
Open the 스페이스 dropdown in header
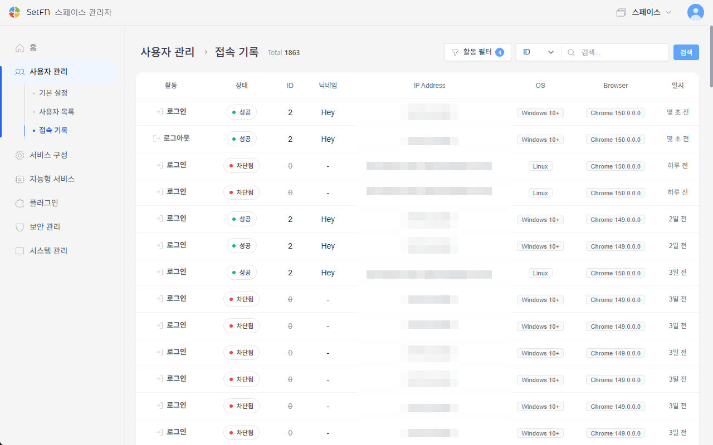point(644,12)
